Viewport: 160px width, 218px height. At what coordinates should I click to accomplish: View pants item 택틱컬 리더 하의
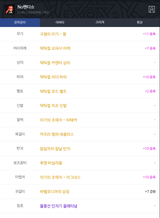(53, 77)
